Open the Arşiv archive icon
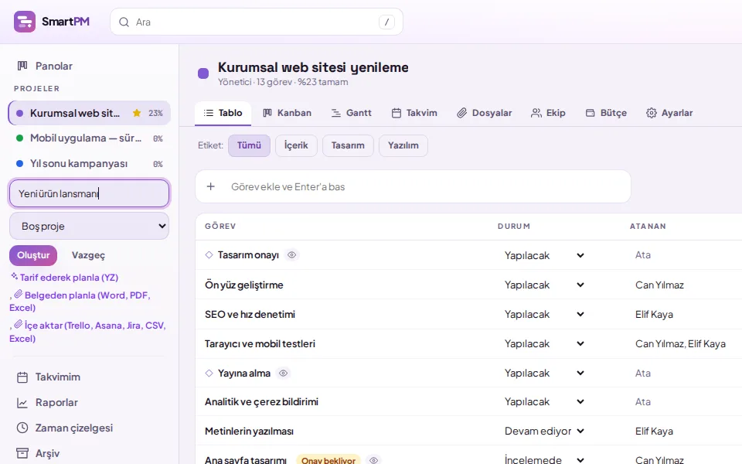The height and width of the screenshot is (464, 742). click(22, 454)
